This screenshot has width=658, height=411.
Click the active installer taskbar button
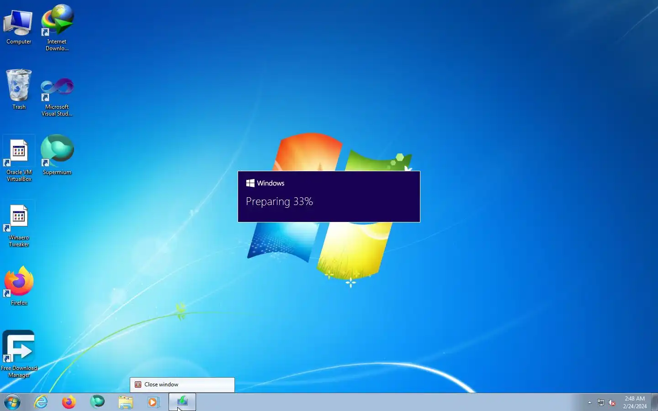click(182, 402)
